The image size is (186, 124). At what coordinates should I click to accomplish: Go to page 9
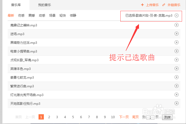click(105, 117)
